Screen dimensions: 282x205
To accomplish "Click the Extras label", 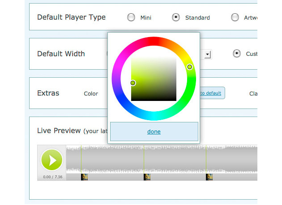I will [48, 93].
